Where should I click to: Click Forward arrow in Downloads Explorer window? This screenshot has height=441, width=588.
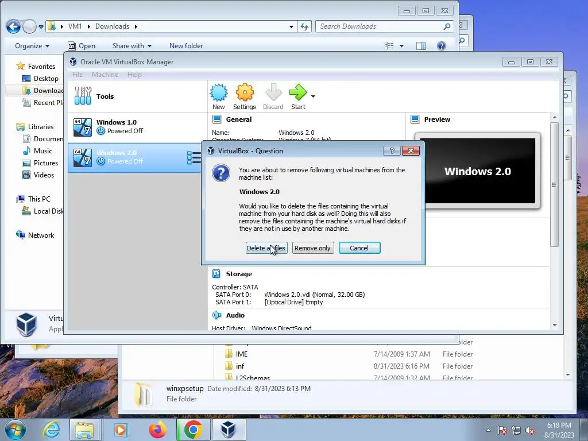[29, 26]
